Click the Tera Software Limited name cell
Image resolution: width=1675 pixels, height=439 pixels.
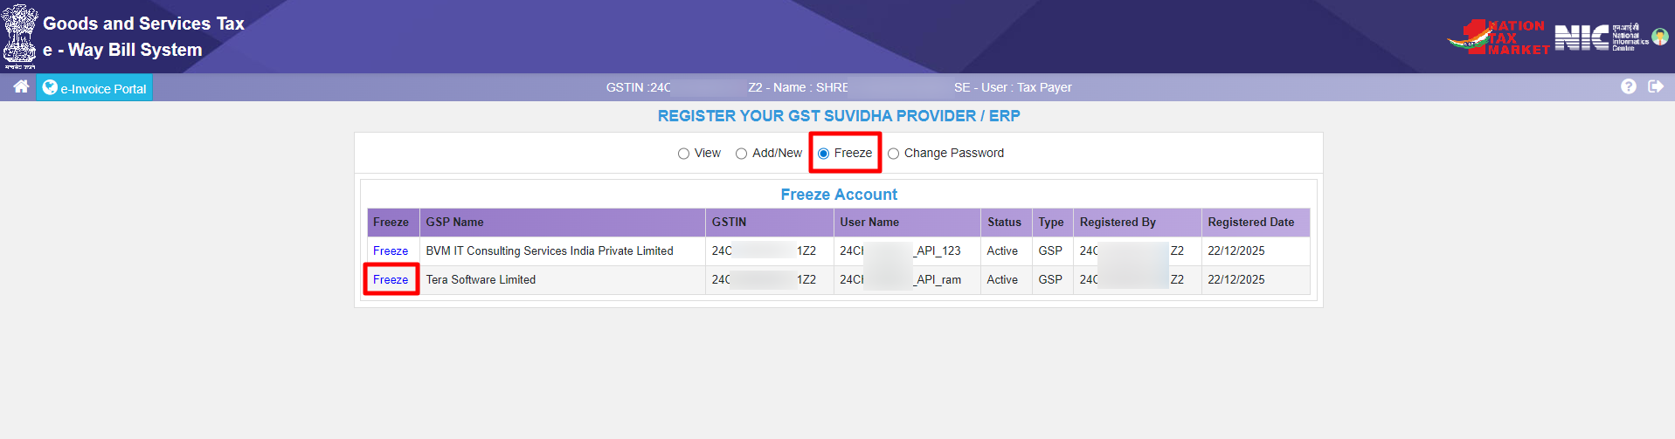(x=481, y=280)
